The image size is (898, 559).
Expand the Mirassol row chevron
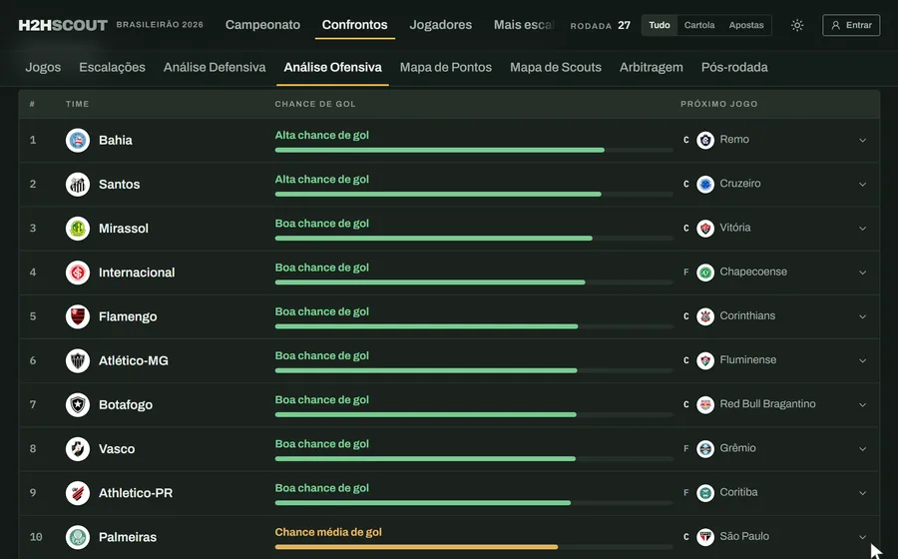862,229
